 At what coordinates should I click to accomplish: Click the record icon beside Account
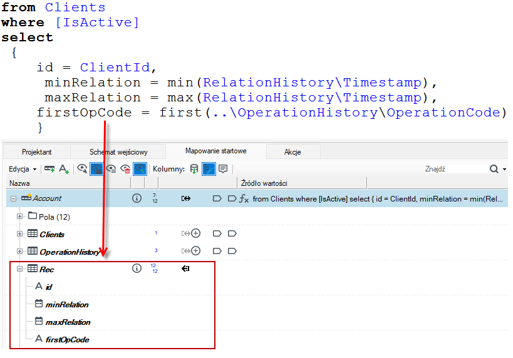[26, 198]
